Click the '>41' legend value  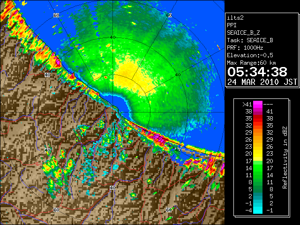click(x=247, y=104)
